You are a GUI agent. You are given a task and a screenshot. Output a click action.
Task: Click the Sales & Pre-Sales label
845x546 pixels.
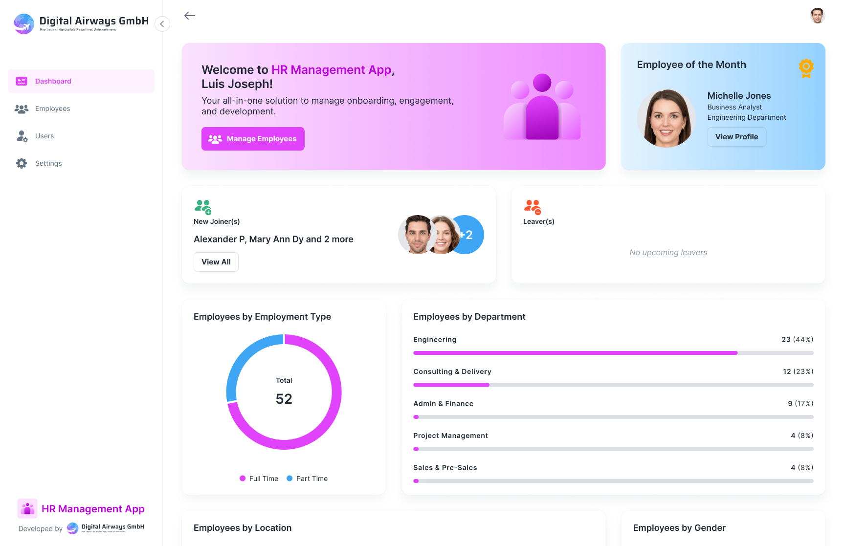pyautogui.click(x=445, y=468)
